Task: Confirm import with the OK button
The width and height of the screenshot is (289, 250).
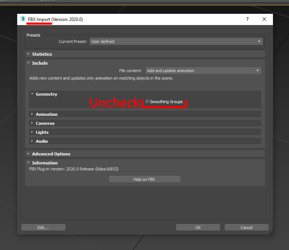Action: 198,228
